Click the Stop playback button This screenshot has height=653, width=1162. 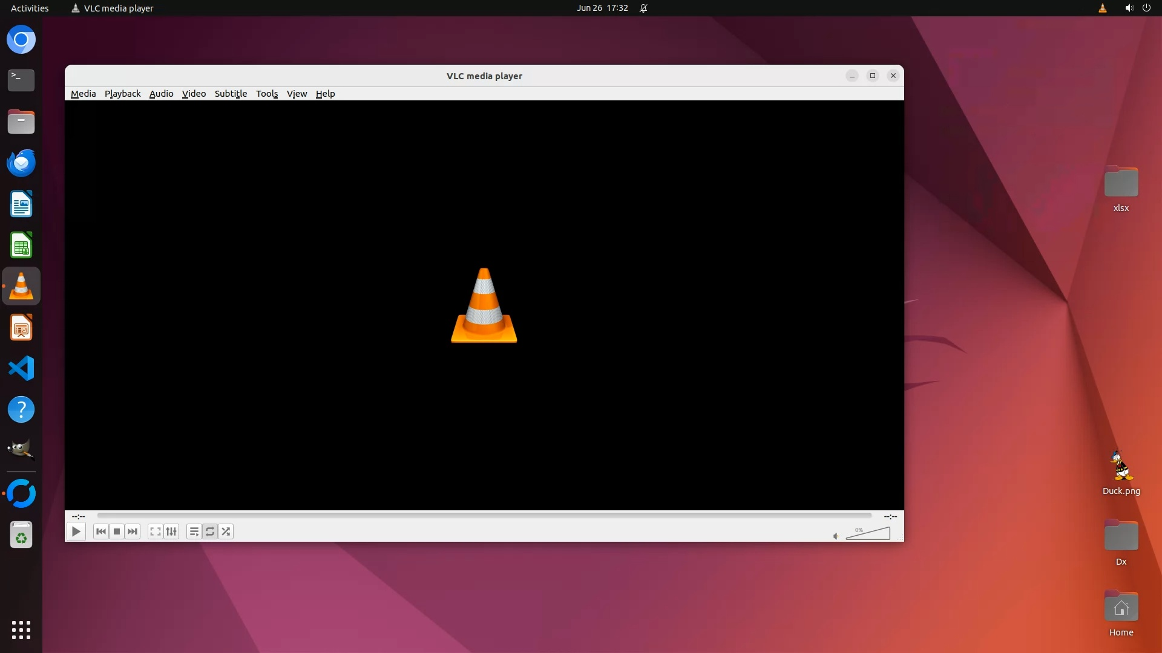pyautogui.click(x=117, y=531)
